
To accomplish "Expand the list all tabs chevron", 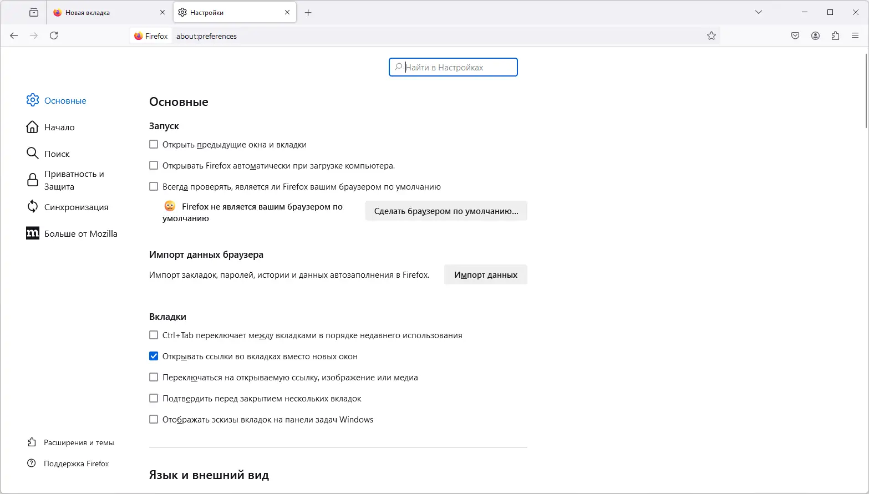I will point(759,12).
